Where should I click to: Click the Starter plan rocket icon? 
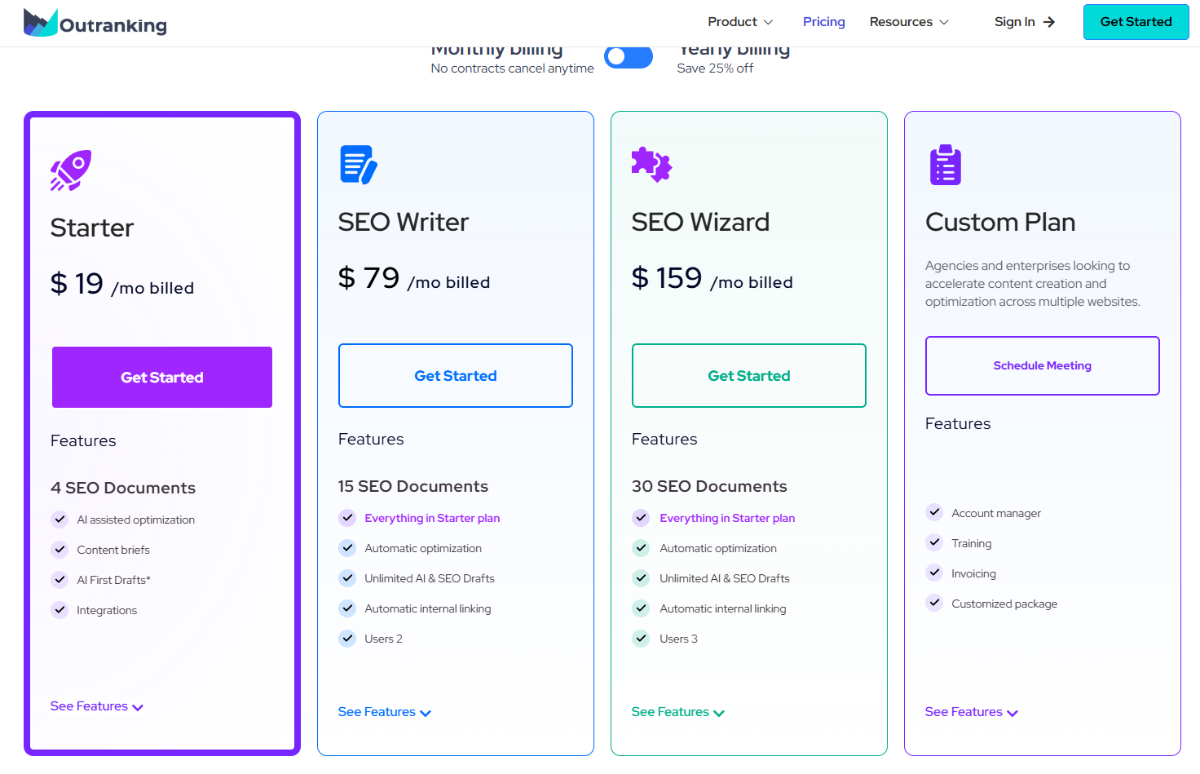71,170
